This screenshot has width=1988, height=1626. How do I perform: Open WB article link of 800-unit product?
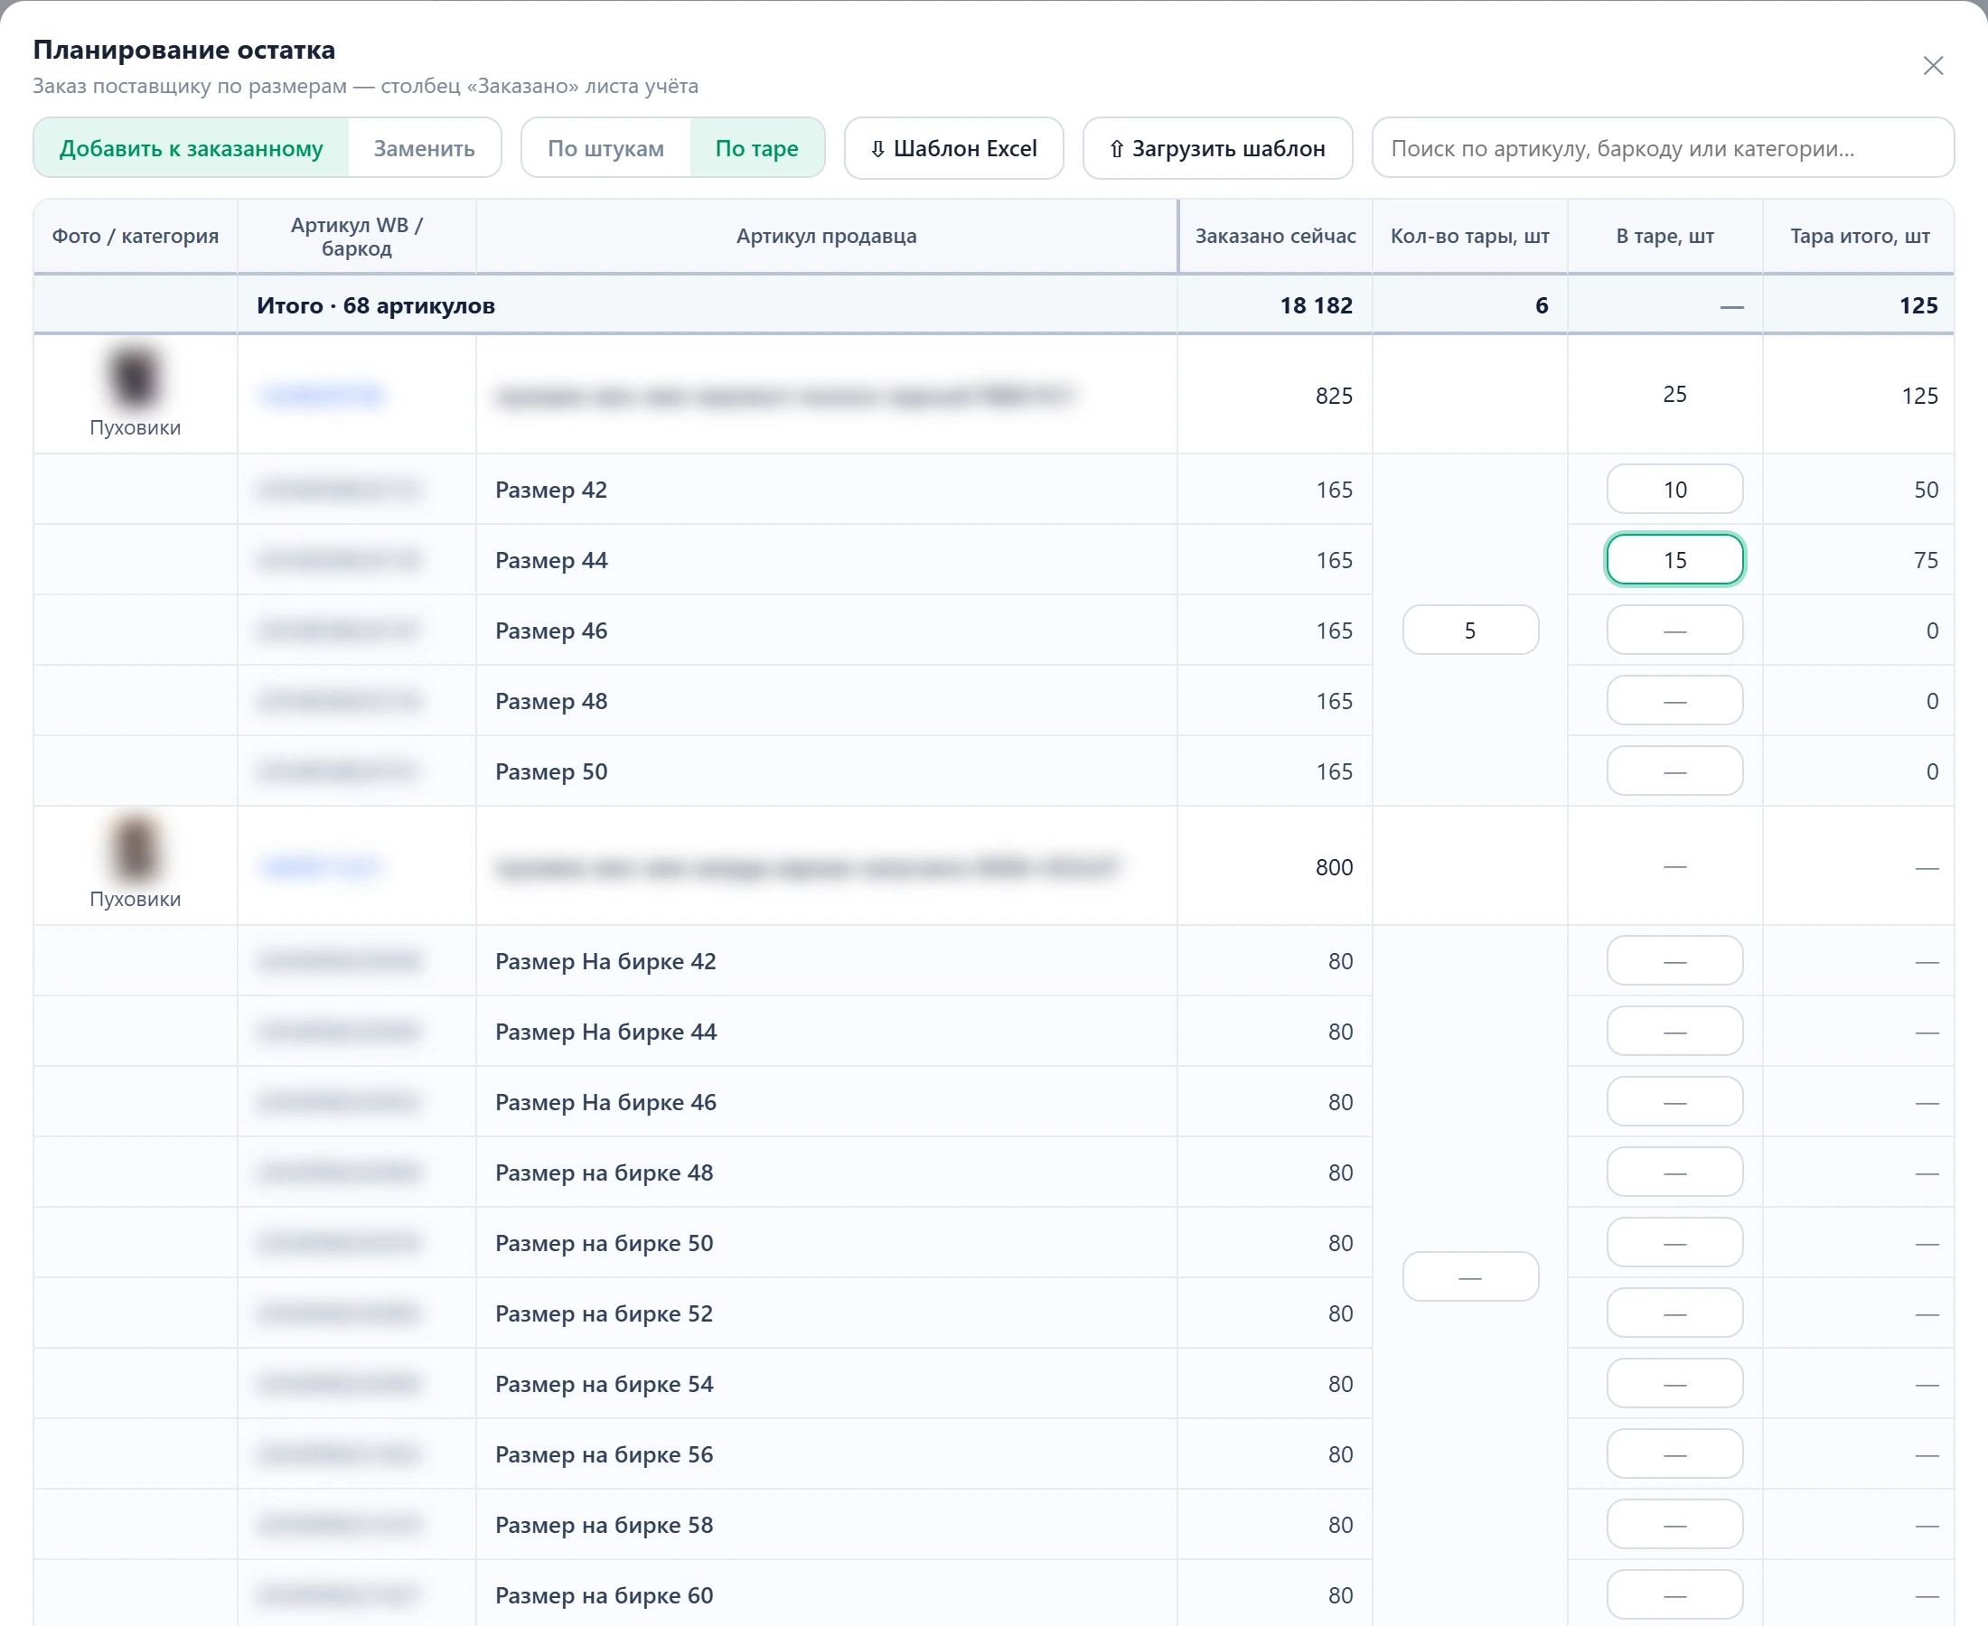tap(322, 866)
